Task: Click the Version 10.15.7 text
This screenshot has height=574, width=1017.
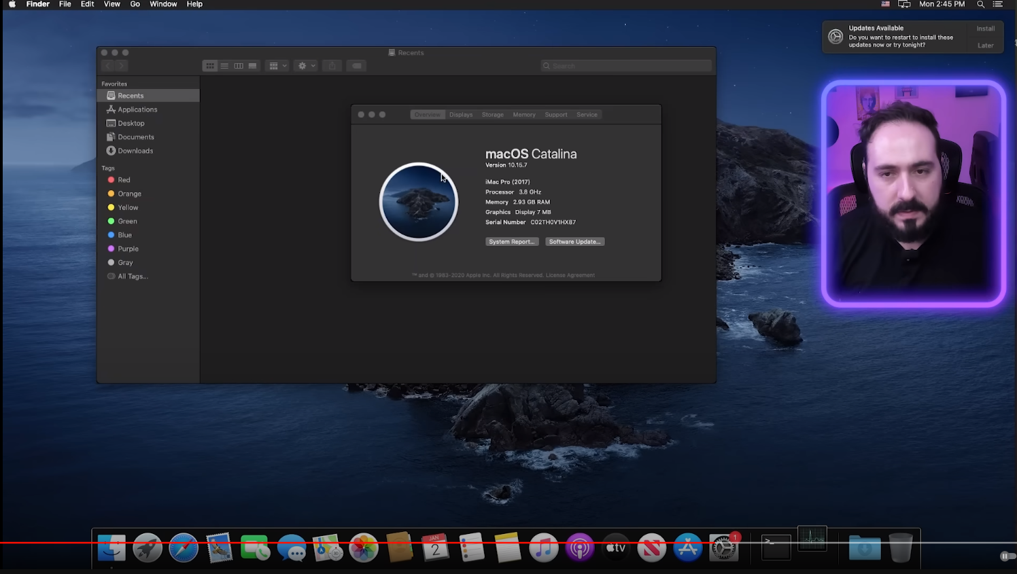Action: pos(506,165)
